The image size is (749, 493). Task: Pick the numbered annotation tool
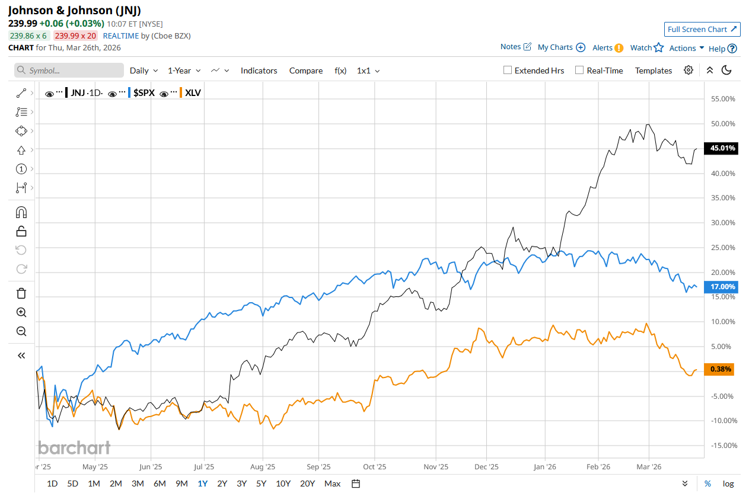(x=21, y=169)
